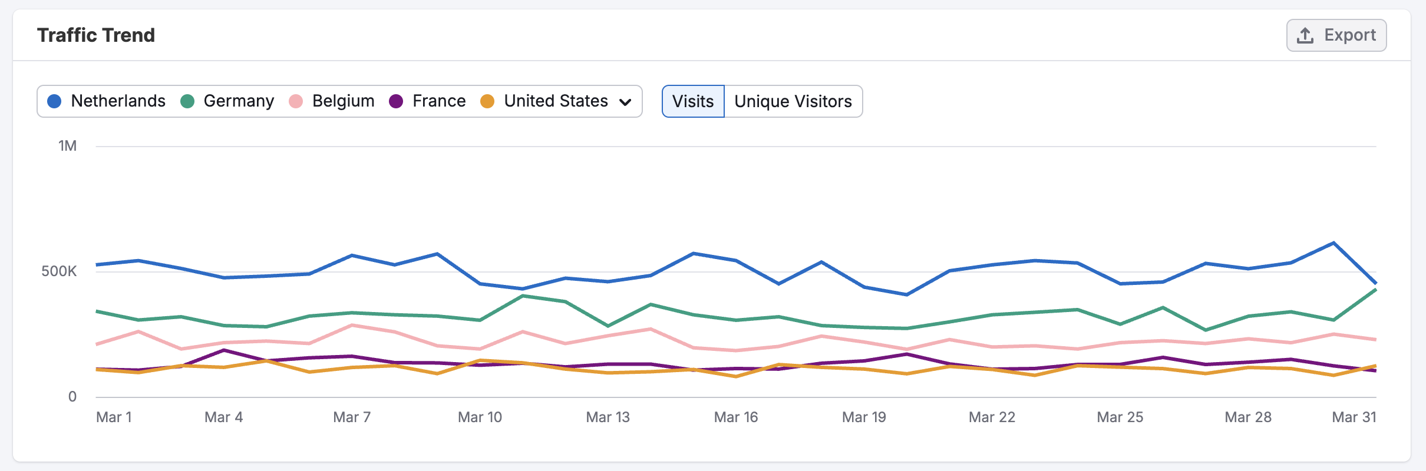Expand the country selector chevron
1426x471 pixels.
click(x=625, y=102)
